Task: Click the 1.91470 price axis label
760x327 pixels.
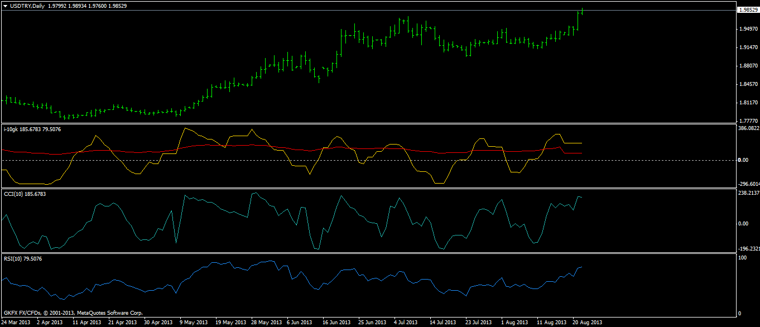Action: tap(747, 47)
